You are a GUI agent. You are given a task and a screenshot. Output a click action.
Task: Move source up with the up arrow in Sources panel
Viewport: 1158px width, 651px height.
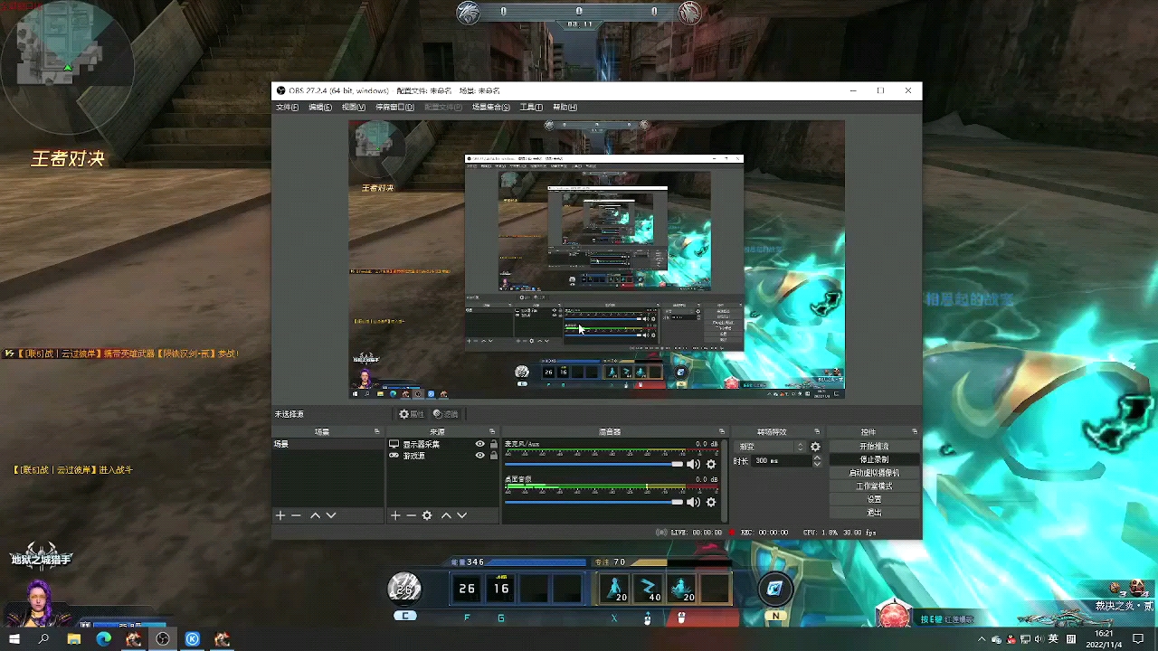(446, 515)
